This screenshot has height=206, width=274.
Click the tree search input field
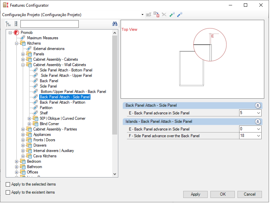tap(50, 24)
